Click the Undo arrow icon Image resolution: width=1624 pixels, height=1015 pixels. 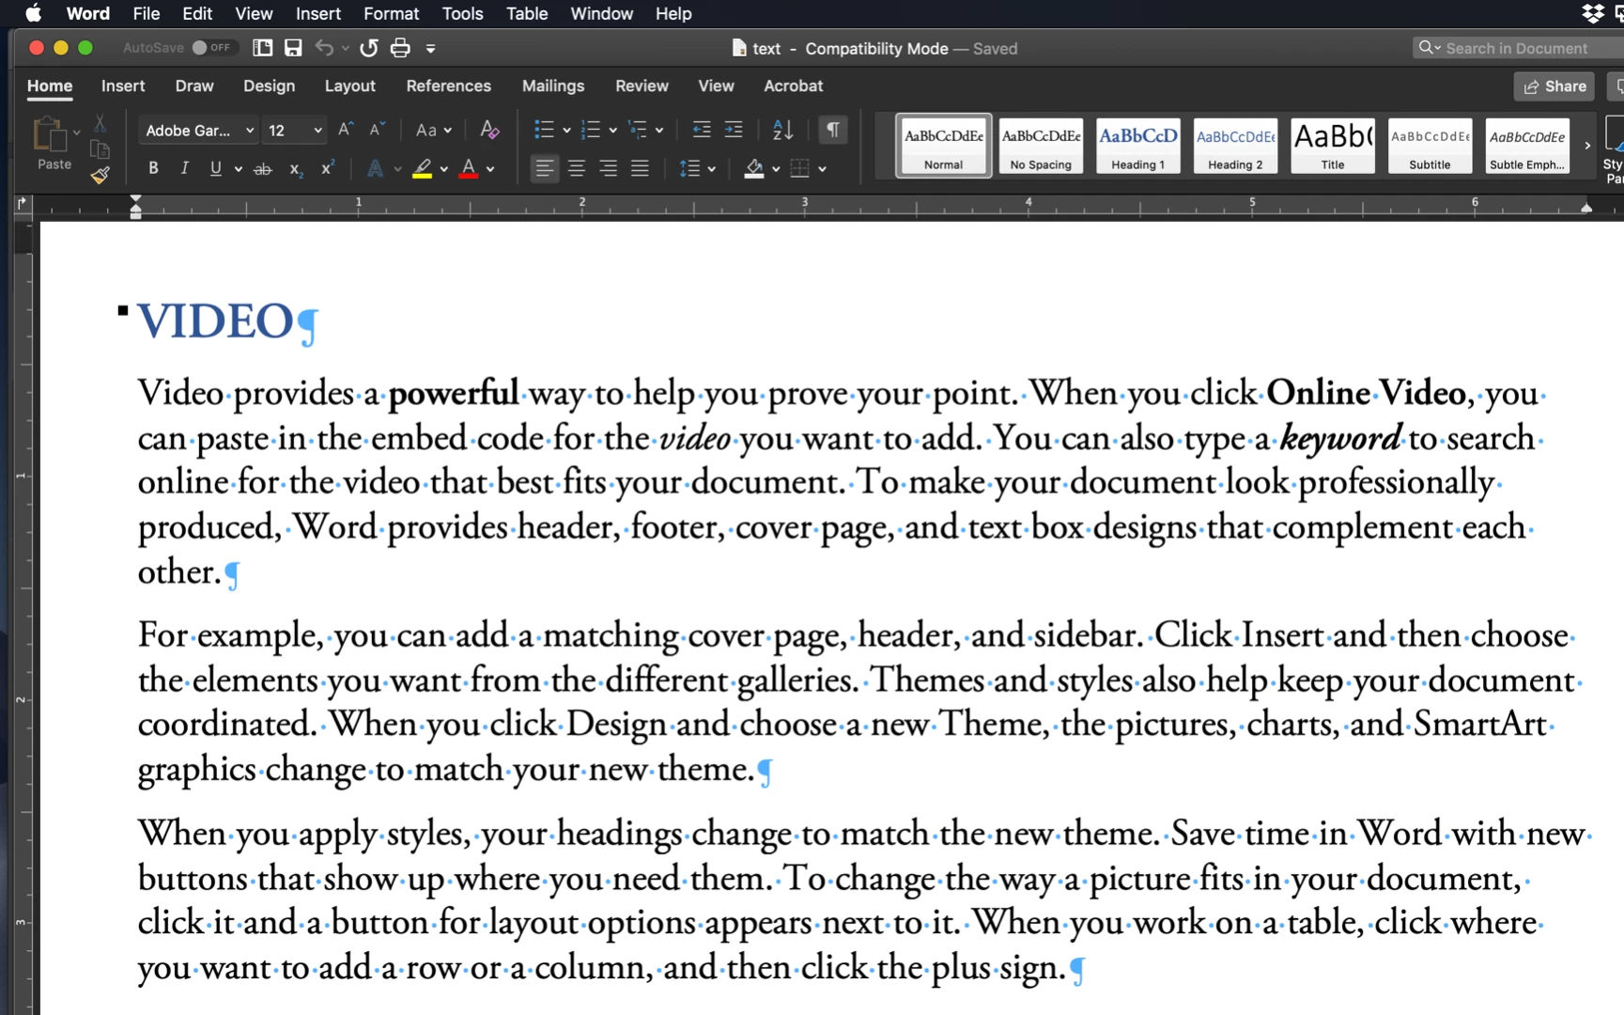(324, 48)
